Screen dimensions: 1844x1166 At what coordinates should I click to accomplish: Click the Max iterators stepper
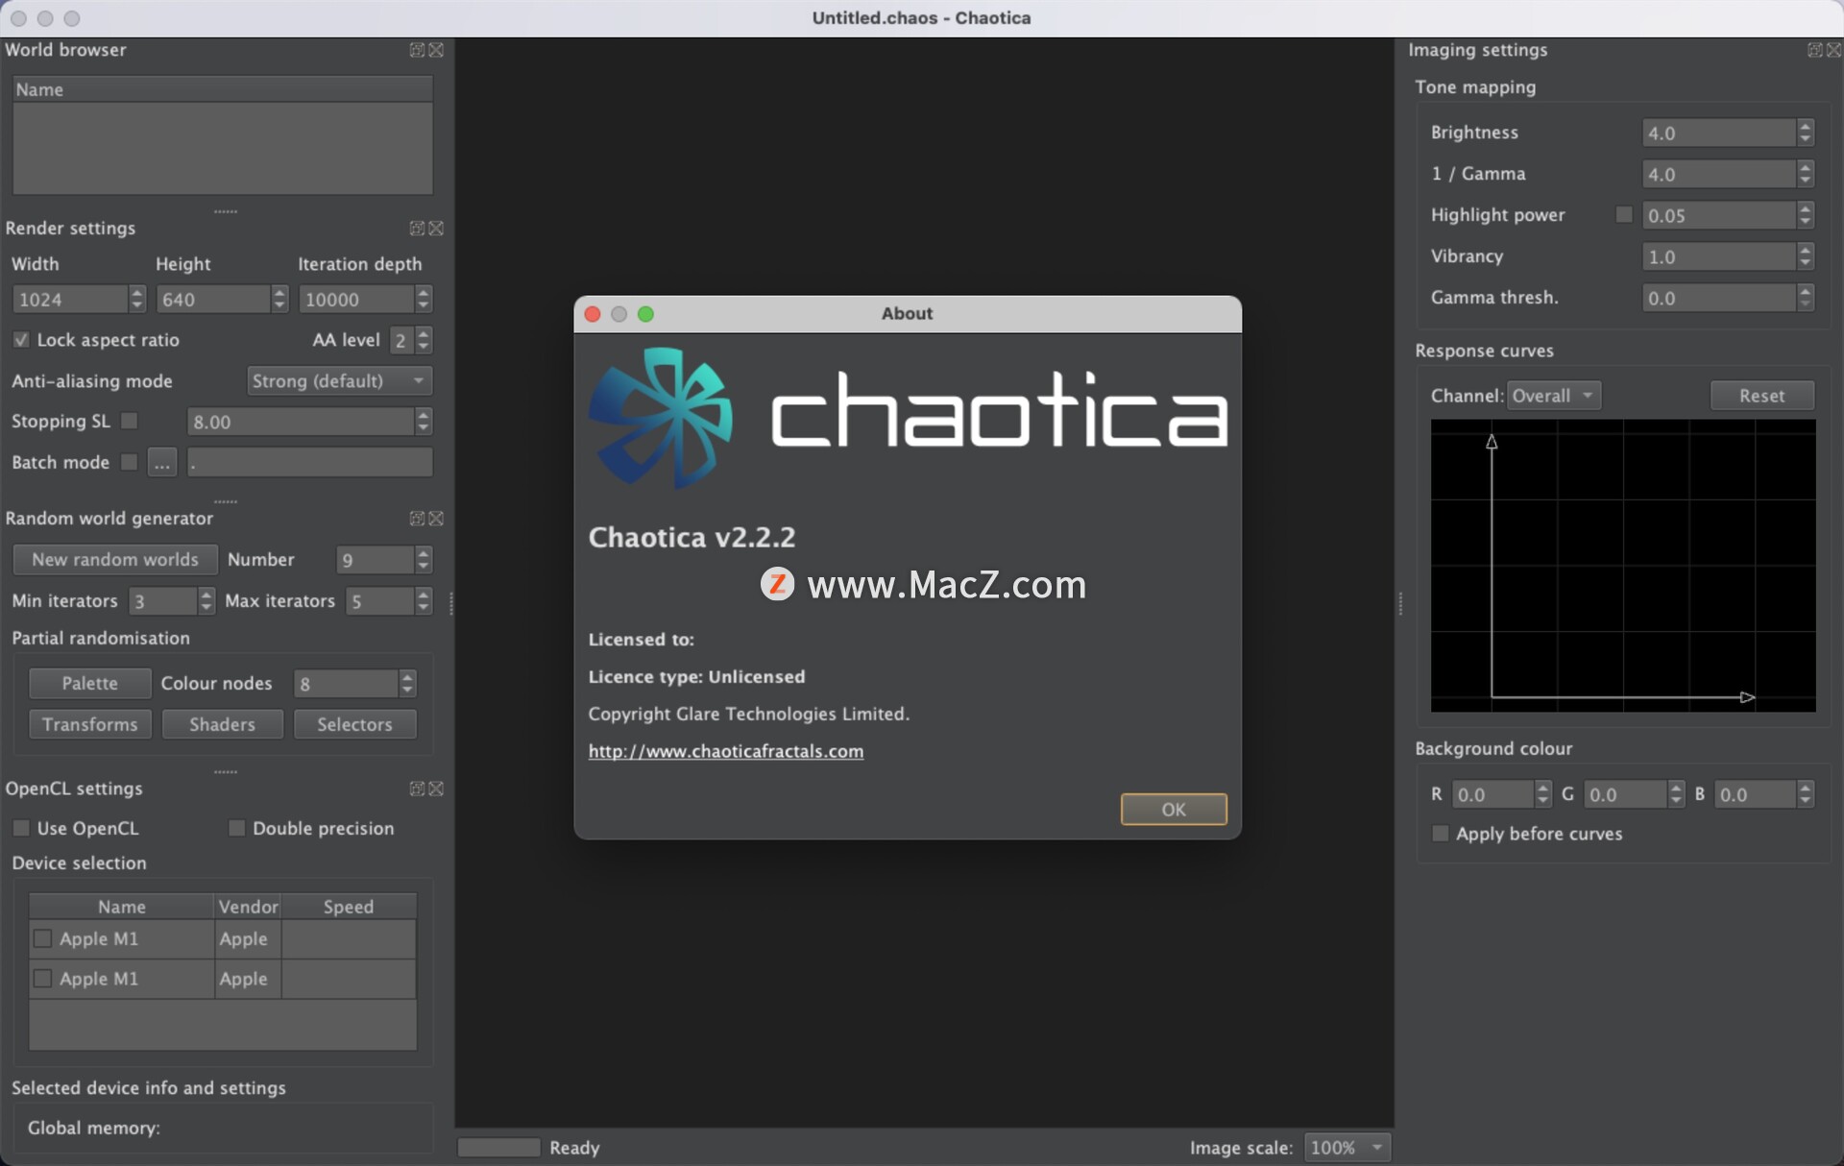[x=424, y=601]
